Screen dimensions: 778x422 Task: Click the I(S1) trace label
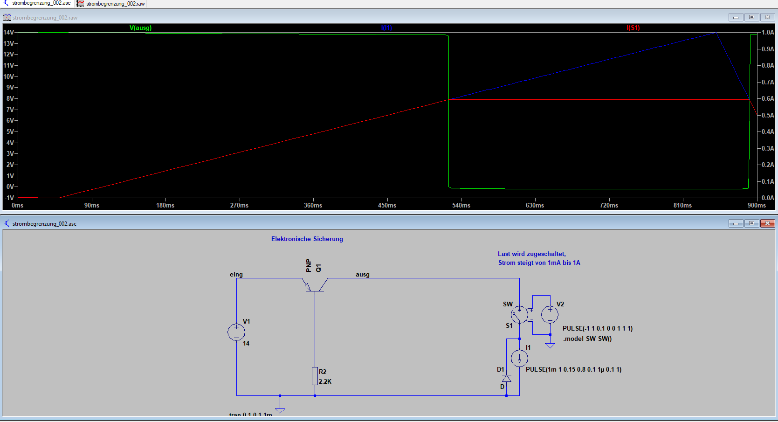coord(633,28)
